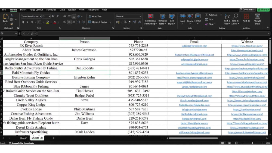Click the Copy icon
272x153 pixels.
tap(12, 20)
